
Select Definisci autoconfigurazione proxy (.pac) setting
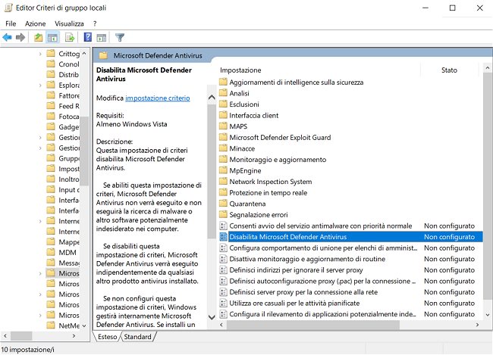click(350, 282)
